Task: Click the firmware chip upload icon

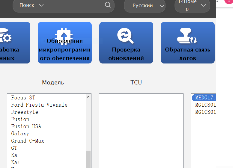Action: (64, 36)
